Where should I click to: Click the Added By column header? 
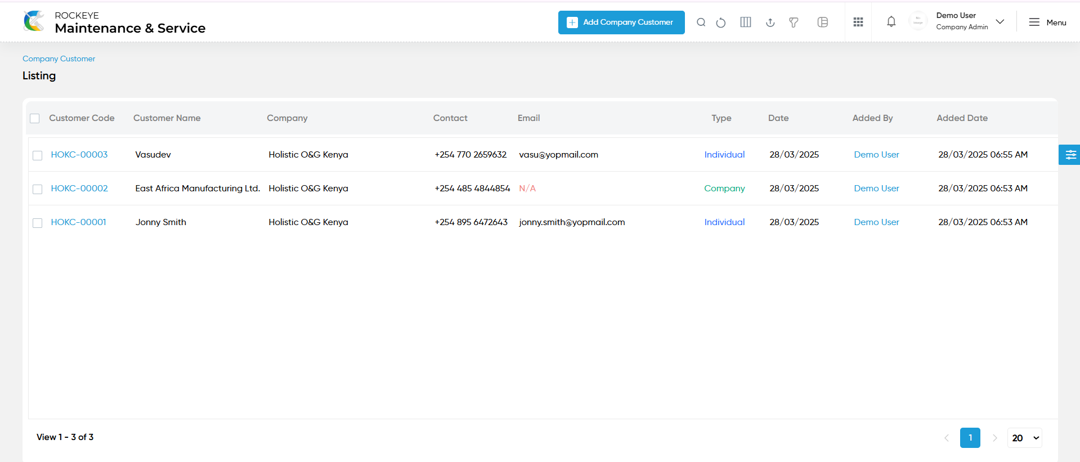(872, 118)
